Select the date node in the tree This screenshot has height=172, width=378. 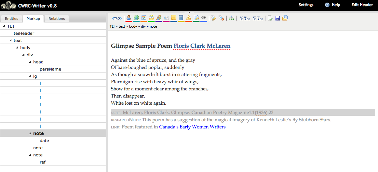point(44,140)
